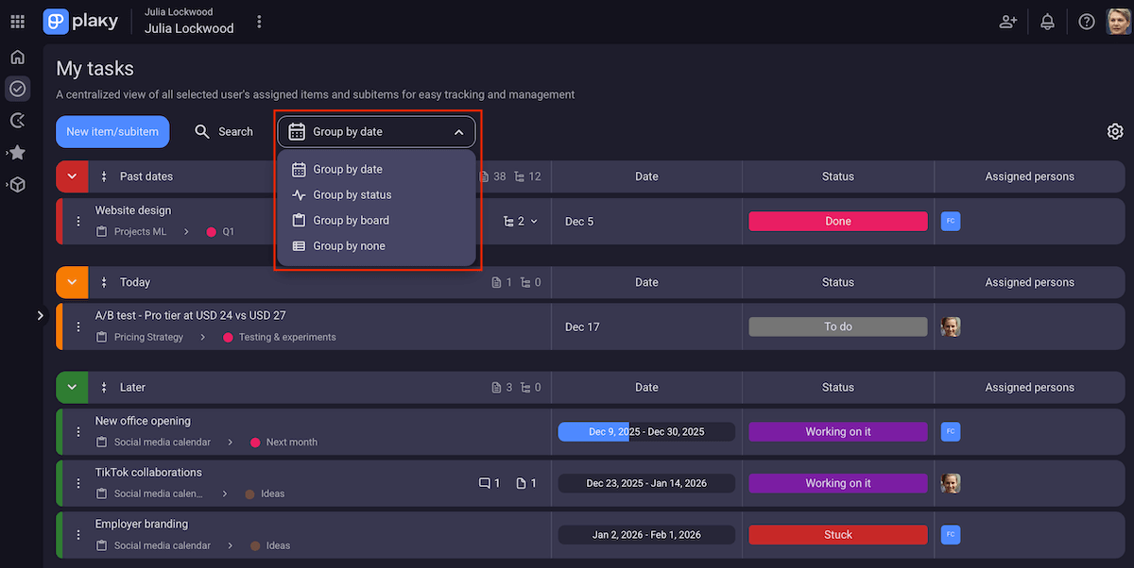Click the invite user icon
The height and width of the screenshot is (568, 1134).
[1008, 22]
